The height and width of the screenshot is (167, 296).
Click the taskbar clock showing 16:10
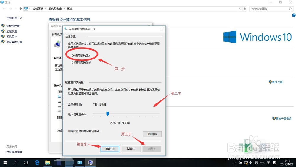(287, 163)
